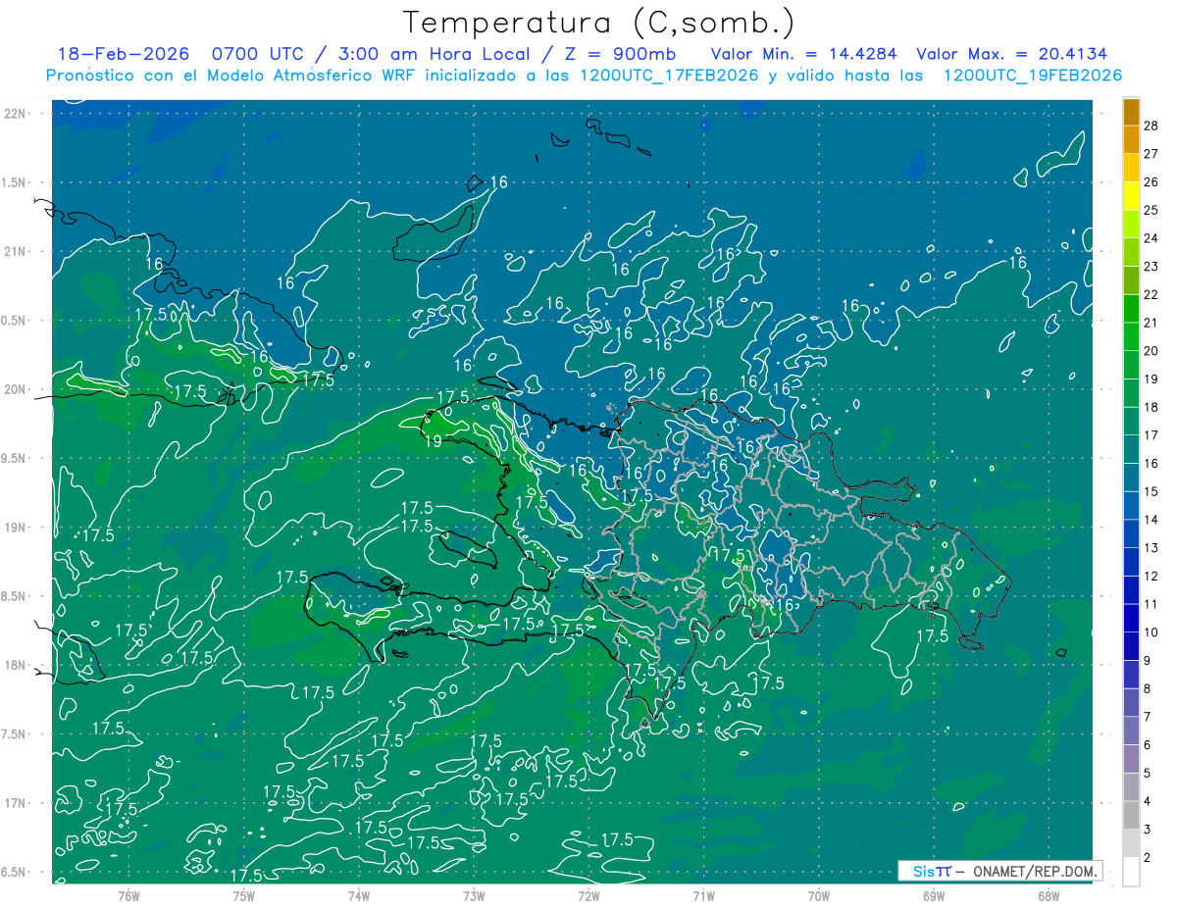Click the '18N' latitude axis label
This screenshot has height=909, width=1177.
click(x=16, y=665)
